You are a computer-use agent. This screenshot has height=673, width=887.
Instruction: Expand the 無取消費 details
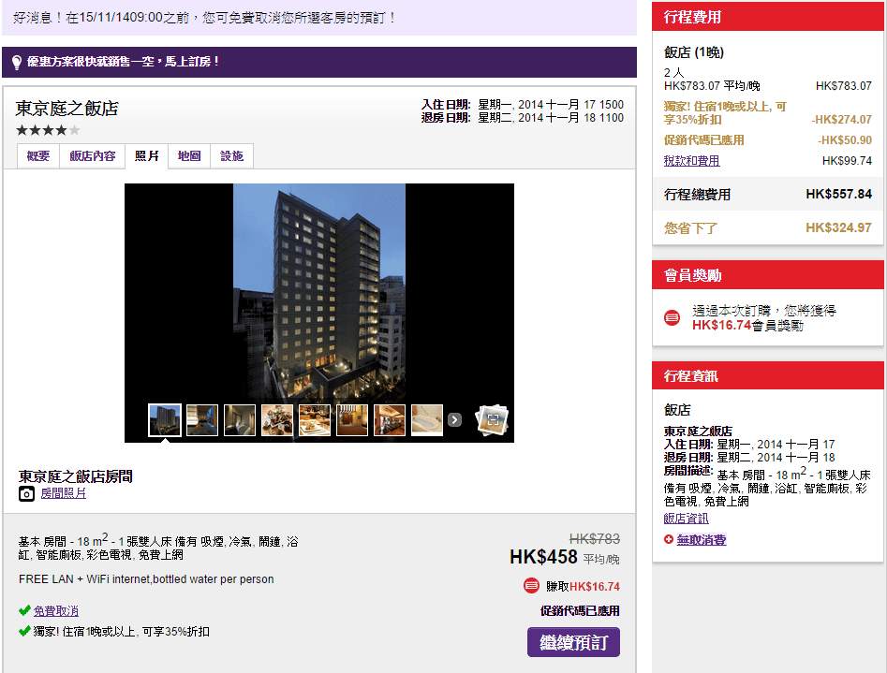[701, 540]
